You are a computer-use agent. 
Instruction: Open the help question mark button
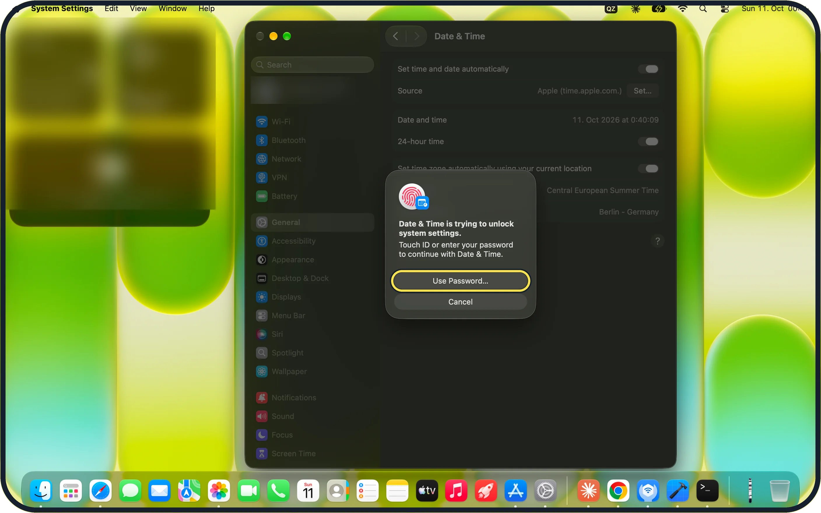658,241
